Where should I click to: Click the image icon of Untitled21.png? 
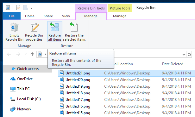point(62,73)
